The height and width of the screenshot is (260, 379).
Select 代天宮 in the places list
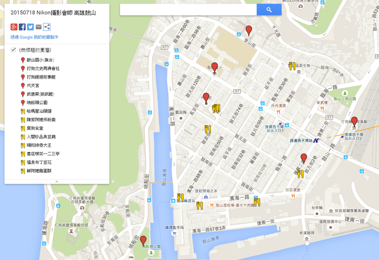pos(33,85)
